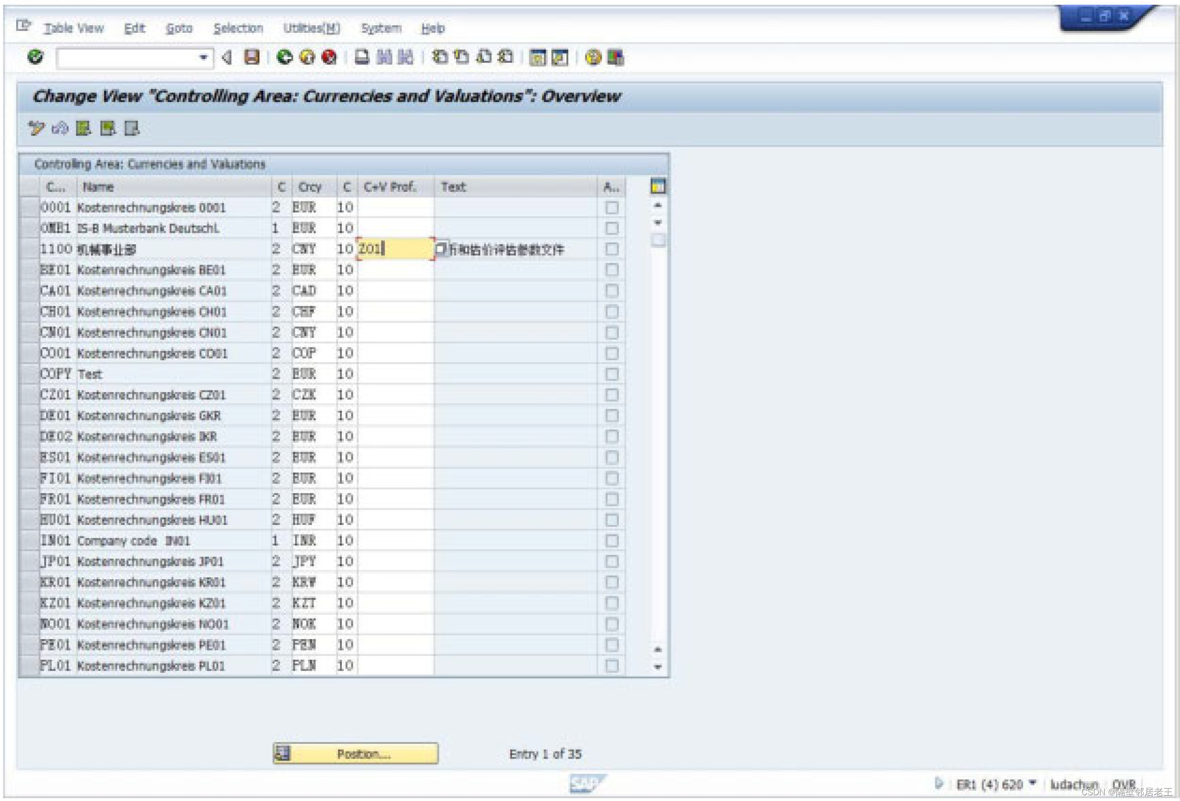Expand the command field dropdown arrow

203,58
